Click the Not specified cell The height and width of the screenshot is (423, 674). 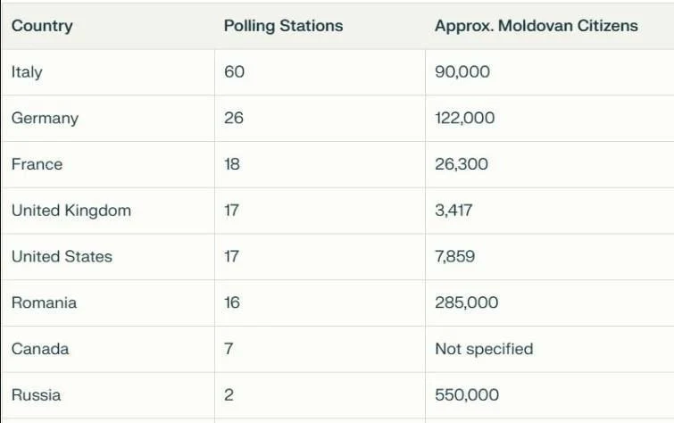(483, 349)
